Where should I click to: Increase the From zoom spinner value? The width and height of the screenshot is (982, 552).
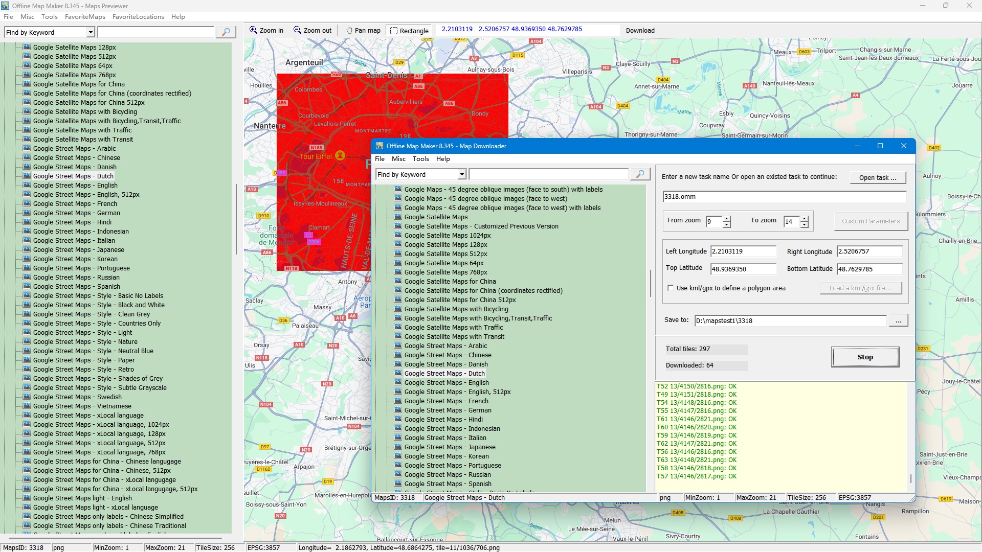pyautogui.click(x=727, y=219)
